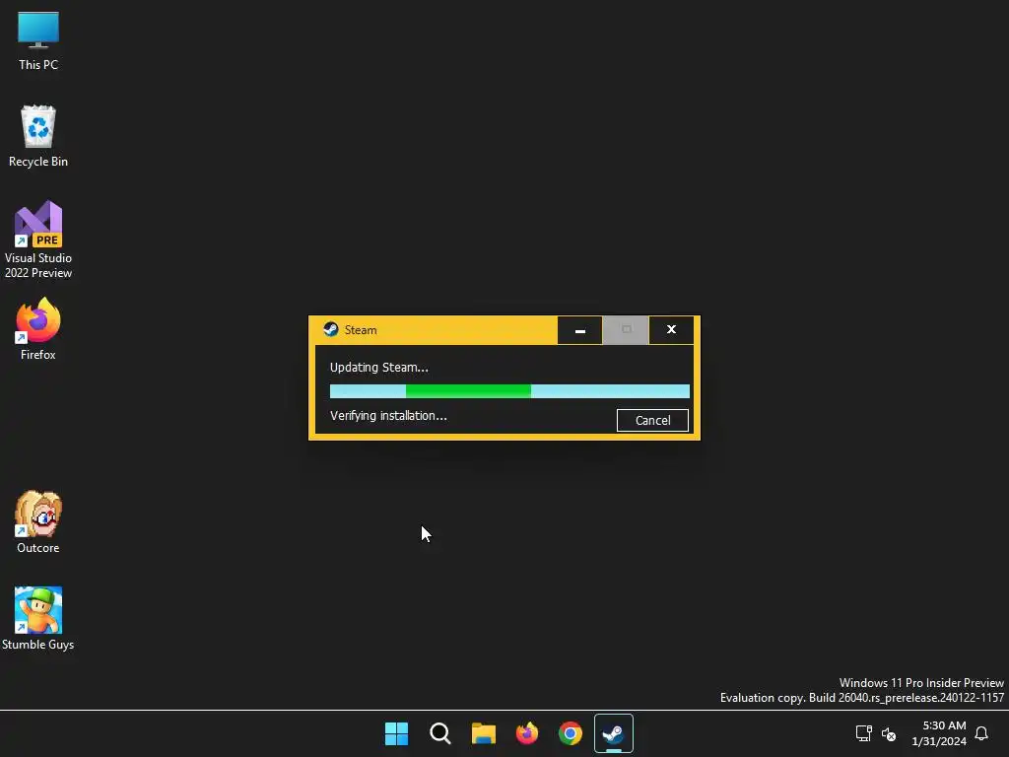Open the notification bell
Viewport: 1009px width, 757px height.
pyautogui.click(x=981, y=733)
